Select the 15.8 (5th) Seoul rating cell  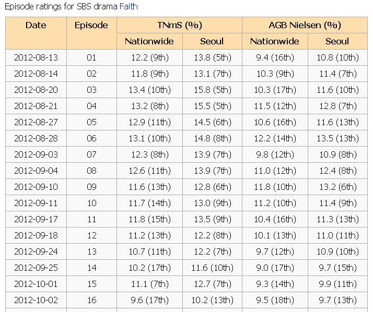coord(212,90)
